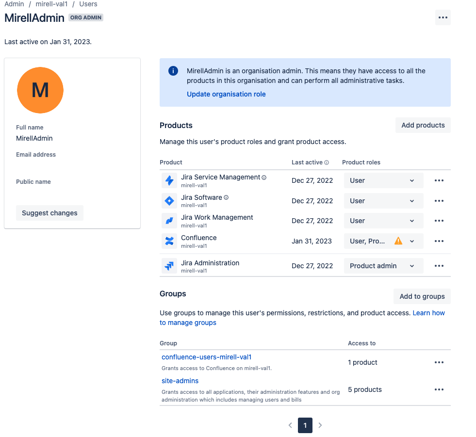Click the Product roles column header
This screenshot has height=437, width=476.
click(361, 162)
